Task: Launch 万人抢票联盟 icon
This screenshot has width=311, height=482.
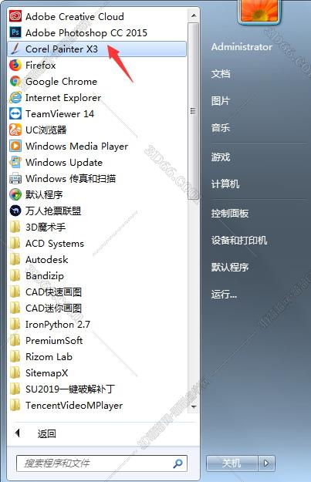Action: [15, 211]
